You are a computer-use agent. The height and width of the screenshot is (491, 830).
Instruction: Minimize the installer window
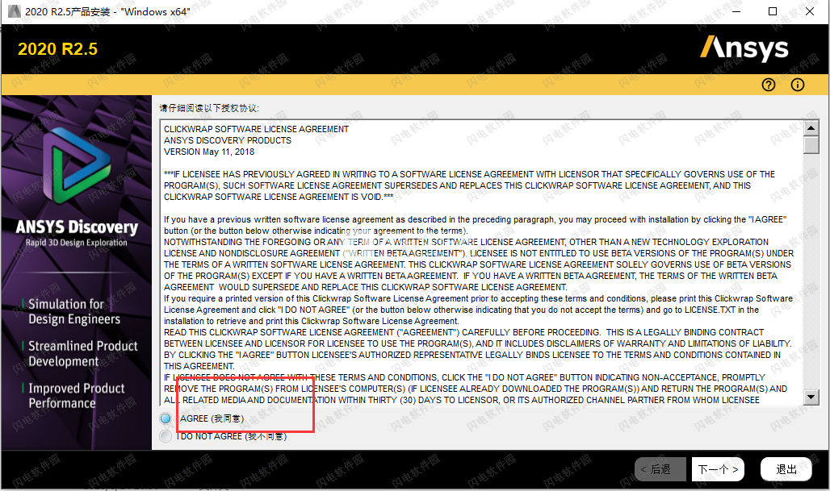click(736, 11)
